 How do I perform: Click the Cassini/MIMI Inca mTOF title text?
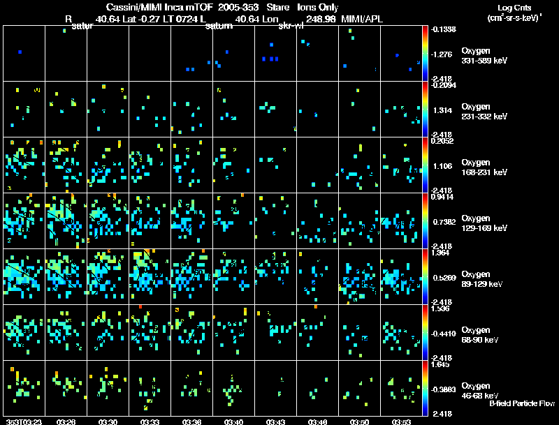click(x=159, y=7)
